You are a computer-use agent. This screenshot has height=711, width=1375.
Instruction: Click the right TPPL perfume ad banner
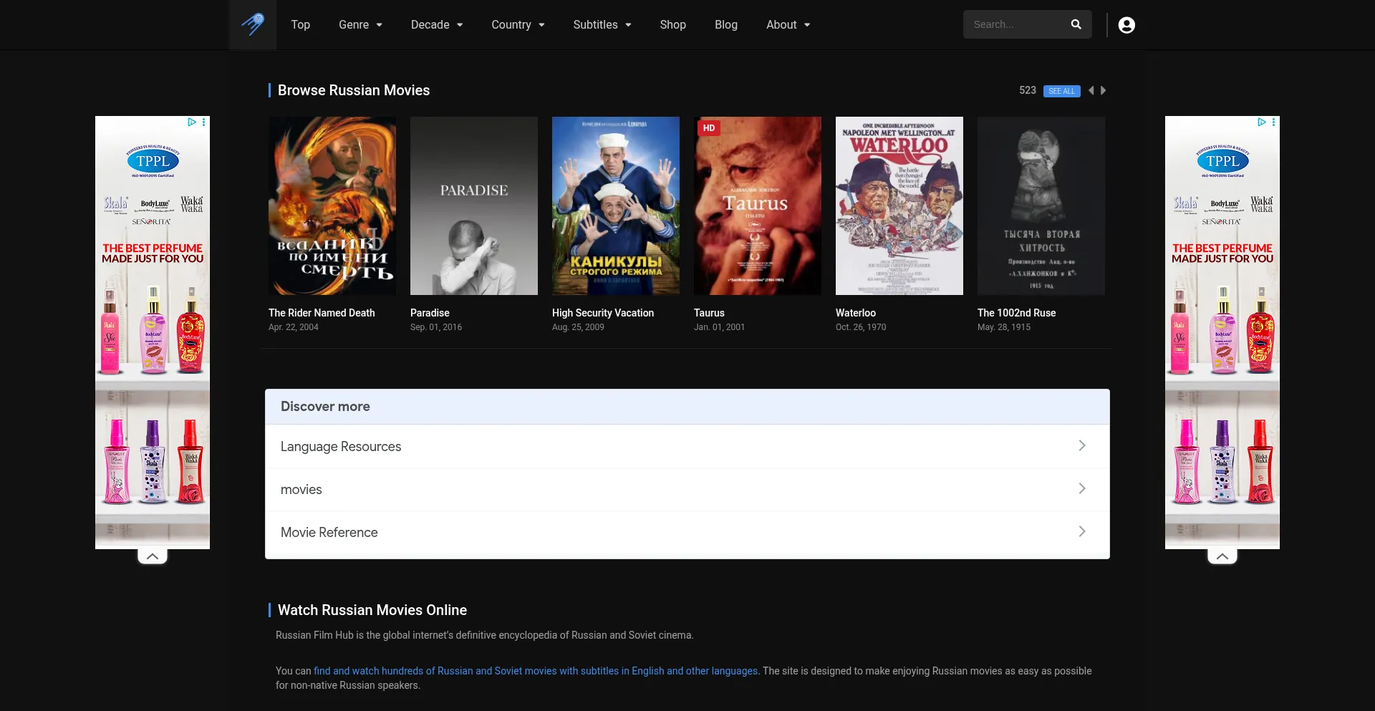[x=1222, y=332]
